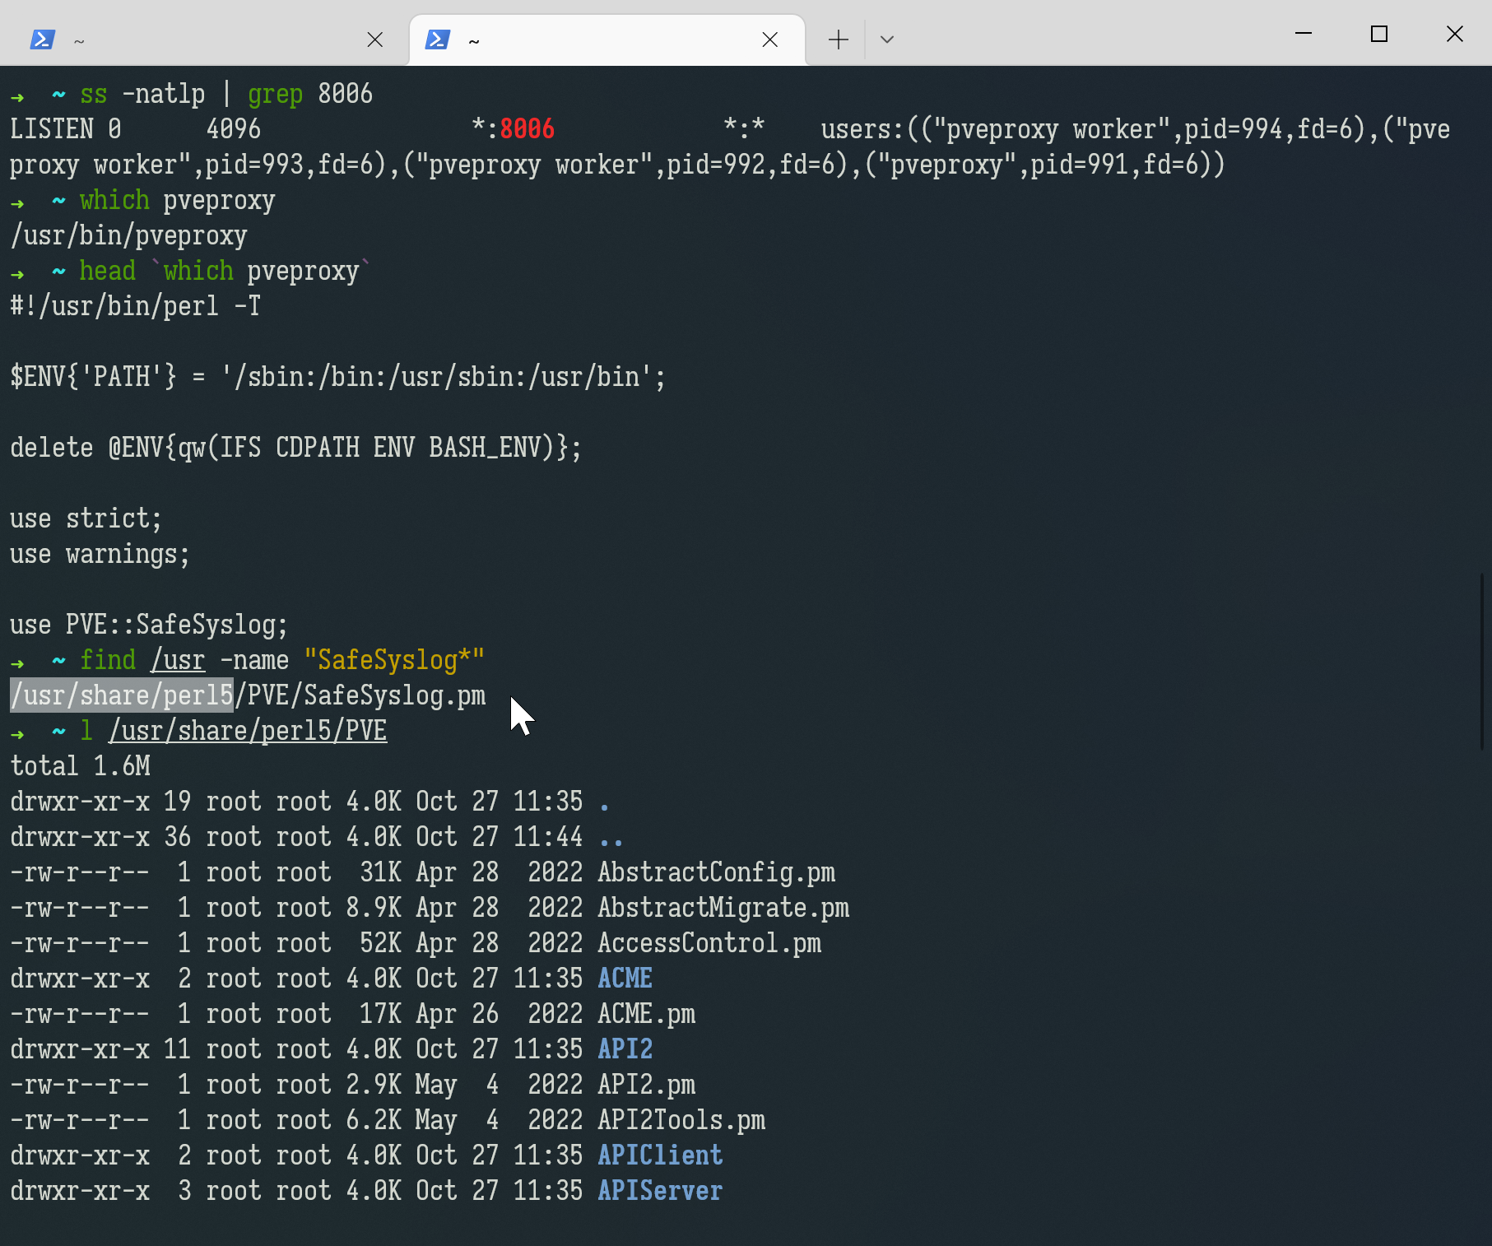Close the terminal window
Image resolution: width=1492 pixels, height=1246 pixels.
[1454, 34]
